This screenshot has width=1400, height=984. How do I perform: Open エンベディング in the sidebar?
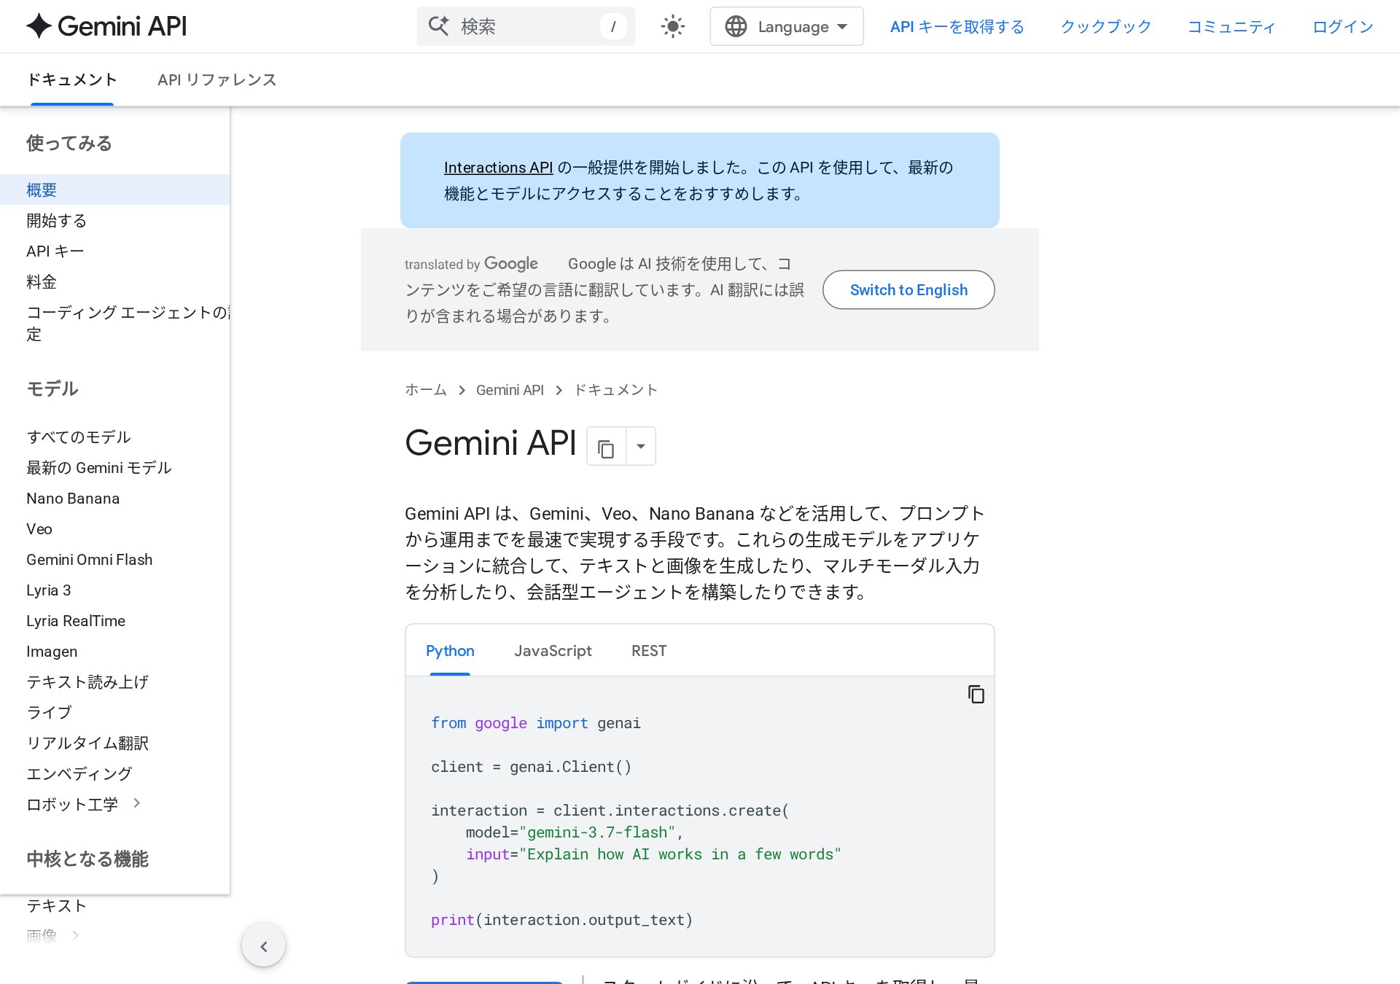[x=79, y=773]
